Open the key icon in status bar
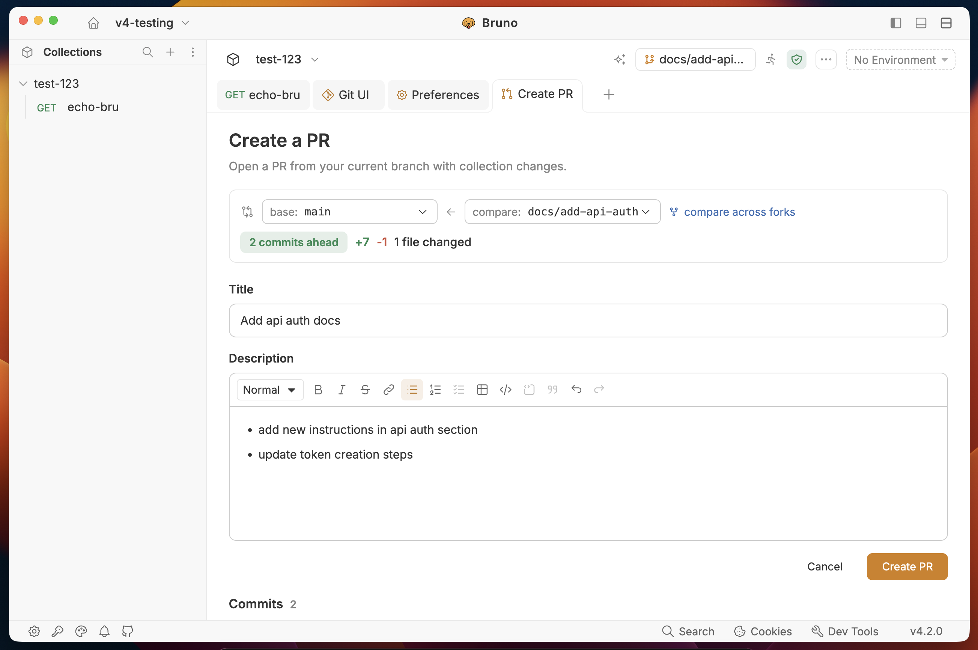Viewport: 978px width, 650px height. click(x=57, y=631)
